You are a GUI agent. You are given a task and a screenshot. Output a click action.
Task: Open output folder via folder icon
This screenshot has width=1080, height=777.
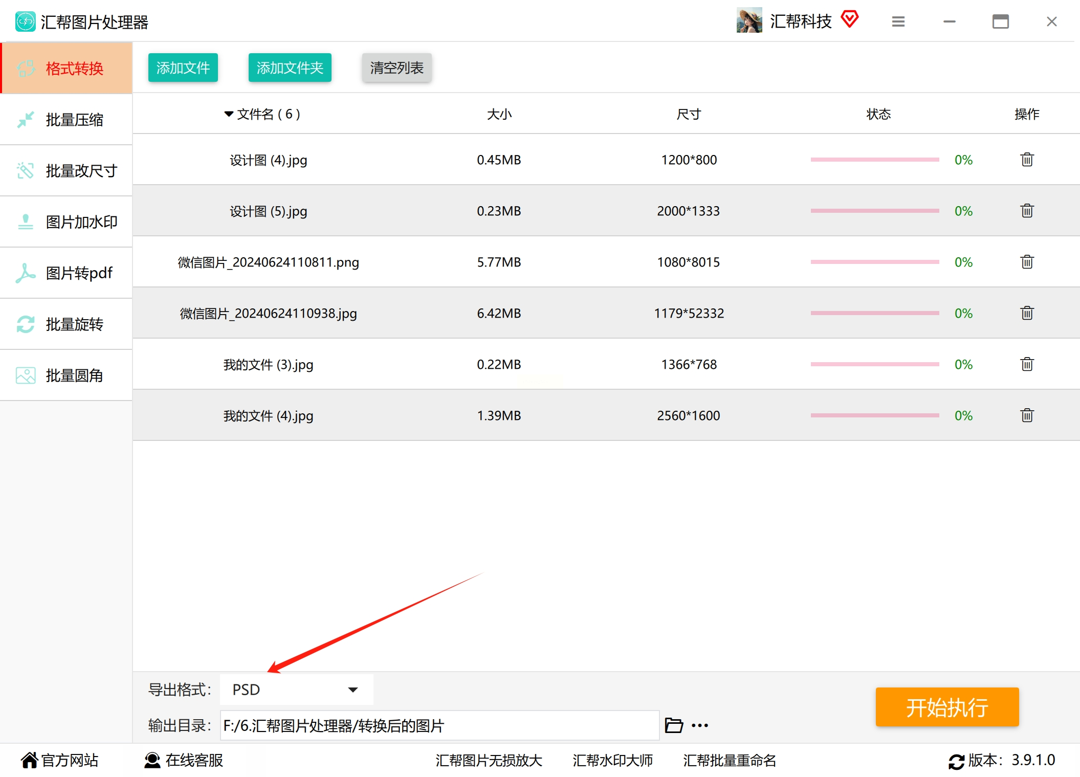pyautogui.click(x=673, y=725)
